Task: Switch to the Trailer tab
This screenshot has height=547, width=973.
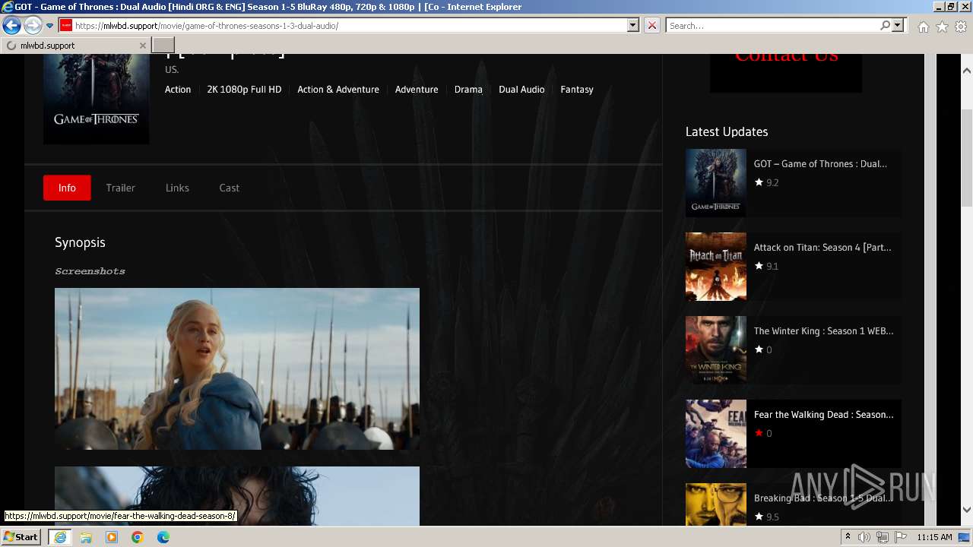Action: pyautogui.click(x=121, y=188)
